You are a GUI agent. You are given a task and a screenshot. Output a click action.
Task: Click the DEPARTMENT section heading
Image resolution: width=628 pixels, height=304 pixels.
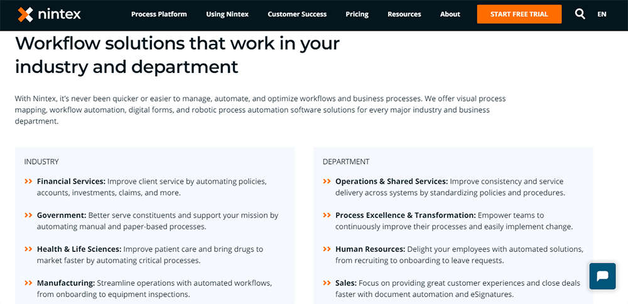click(346, 162)
